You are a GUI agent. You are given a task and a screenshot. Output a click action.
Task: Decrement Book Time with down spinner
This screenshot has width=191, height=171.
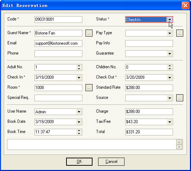point(79,133)
